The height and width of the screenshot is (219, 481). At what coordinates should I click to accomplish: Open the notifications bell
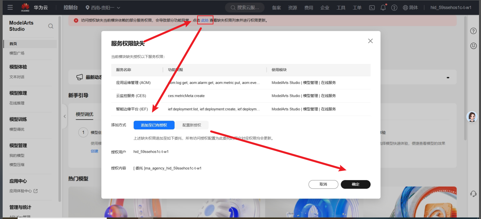tap(383, 7)
